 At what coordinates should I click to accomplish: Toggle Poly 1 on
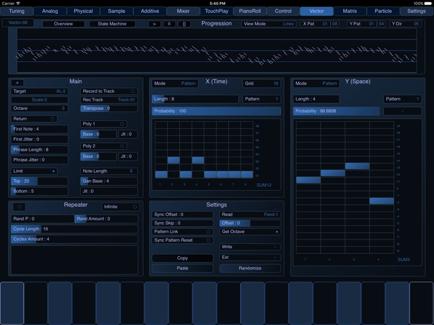click(104, 124)
